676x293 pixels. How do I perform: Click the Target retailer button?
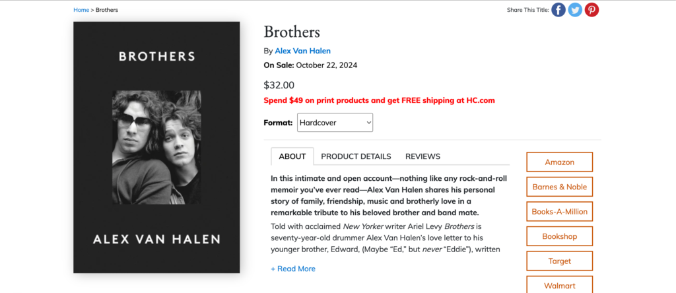tap(559, 261)
